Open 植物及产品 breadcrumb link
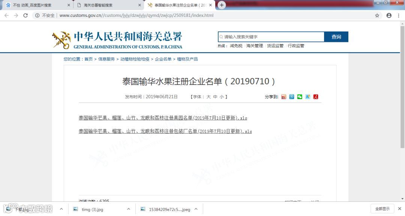 pyautogui.click(x=187, y=59)
